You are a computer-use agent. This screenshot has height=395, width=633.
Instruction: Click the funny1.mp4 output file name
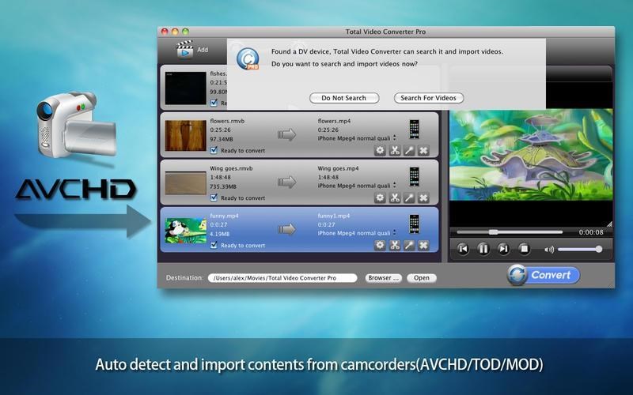click(333, 216)
